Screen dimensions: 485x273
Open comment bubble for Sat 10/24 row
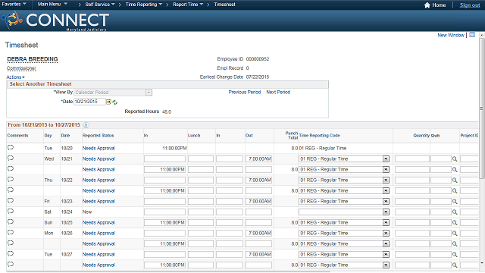pyautogui.click(x=11, y=212)
